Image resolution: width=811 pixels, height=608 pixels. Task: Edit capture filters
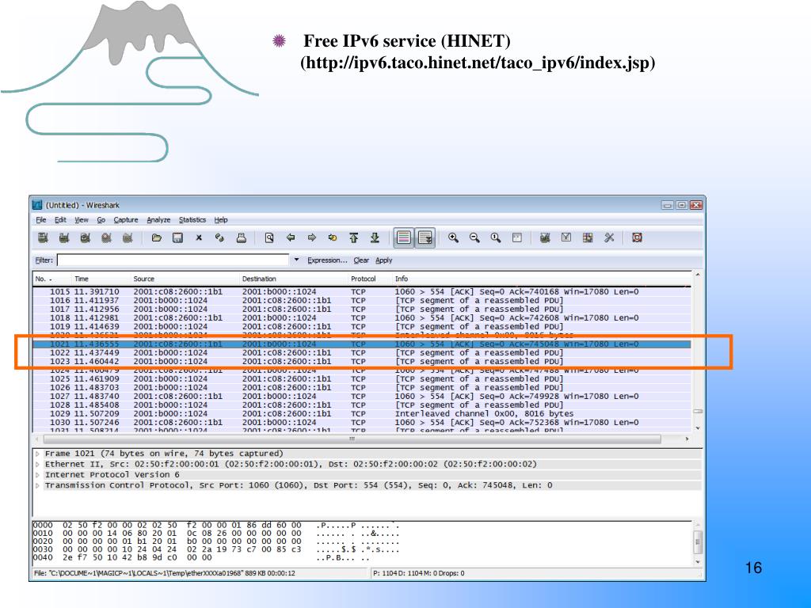pos(545,237)
